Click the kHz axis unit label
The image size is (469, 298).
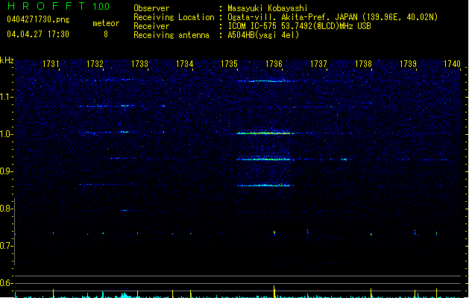[x=7, y=60]
